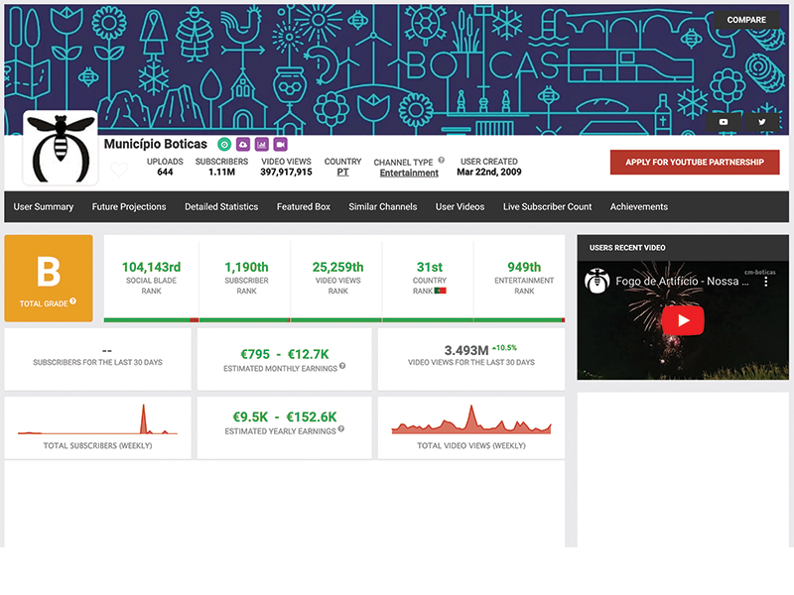This screenshot has width=794, height=595.
Task: Open the Similar Channels tab
Action: [383, 206]
